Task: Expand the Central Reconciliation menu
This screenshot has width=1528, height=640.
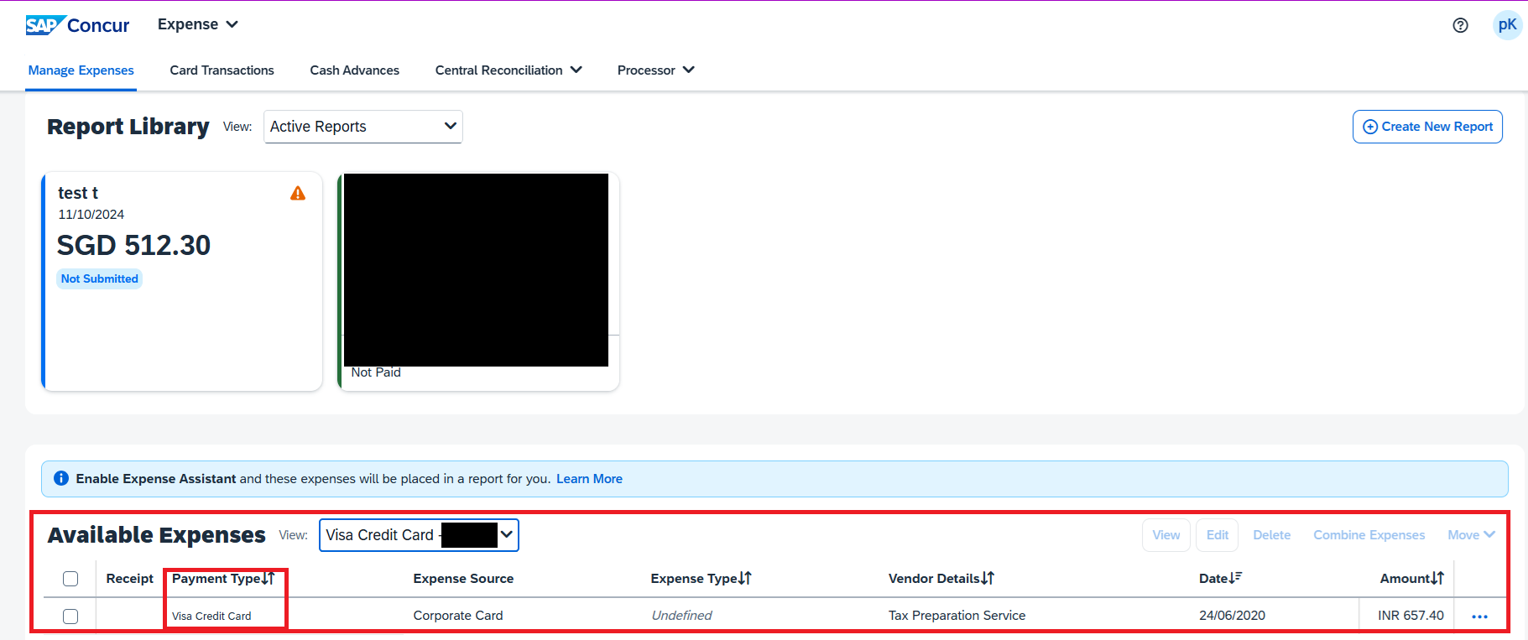Action: (508, 70)
